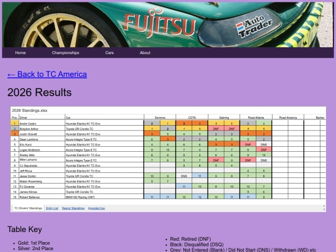Open the Home navigation item

coord(21,53)
